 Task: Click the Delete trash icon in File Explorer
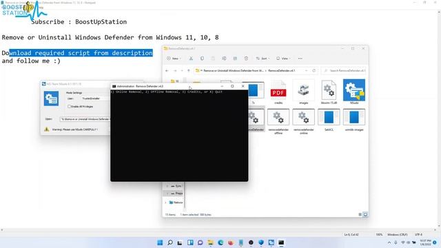[x=246, y=59]
